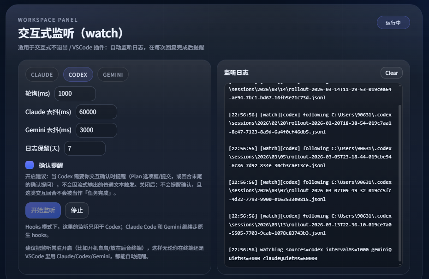Click the 日志保留(天) field showing 7
Image resolution: width=429 pixels, height=279 pixels.
pyautogui.click(x=85, y=148)
